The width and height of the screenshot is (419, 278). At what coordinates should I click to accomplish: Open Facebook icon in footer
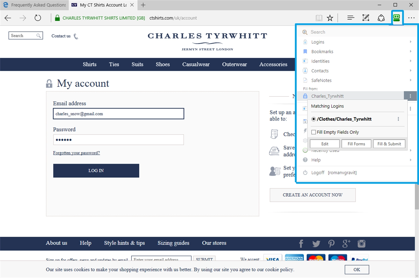[301, 244]
